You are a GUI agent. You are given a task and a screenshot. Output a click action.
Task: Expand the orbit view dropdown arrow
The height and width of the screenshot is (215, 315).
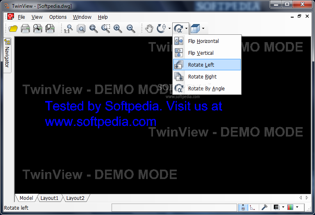[169, 29]
